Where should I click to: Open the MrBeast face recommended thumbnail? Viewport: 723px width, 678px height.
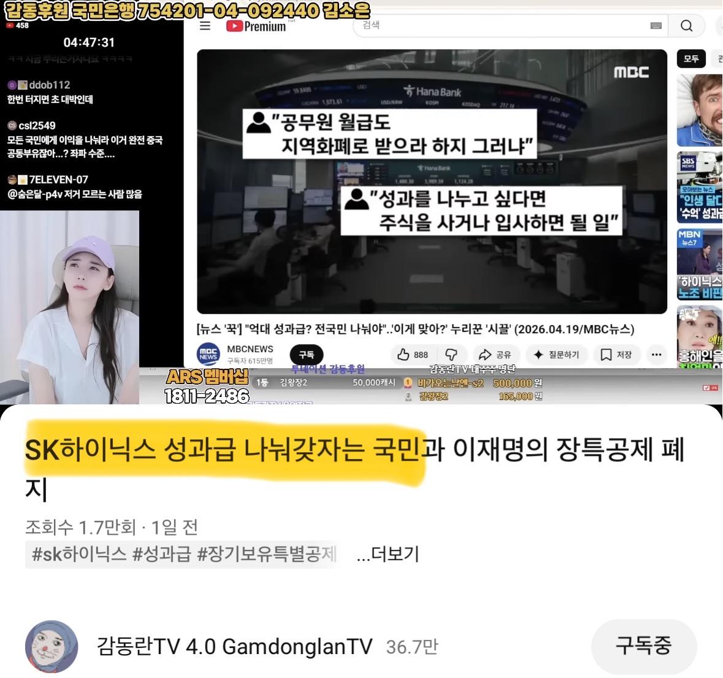point(700,110)
